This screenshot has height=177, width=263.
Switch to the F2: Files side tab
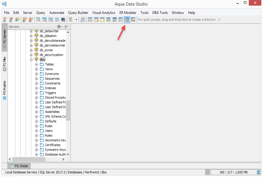[x=4, y=64]
